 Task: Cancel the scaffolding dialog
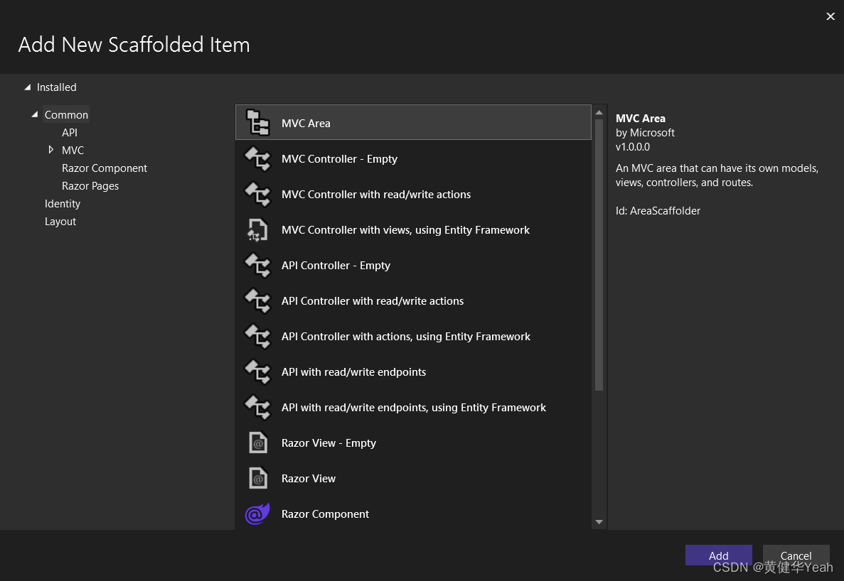[796, 555]
